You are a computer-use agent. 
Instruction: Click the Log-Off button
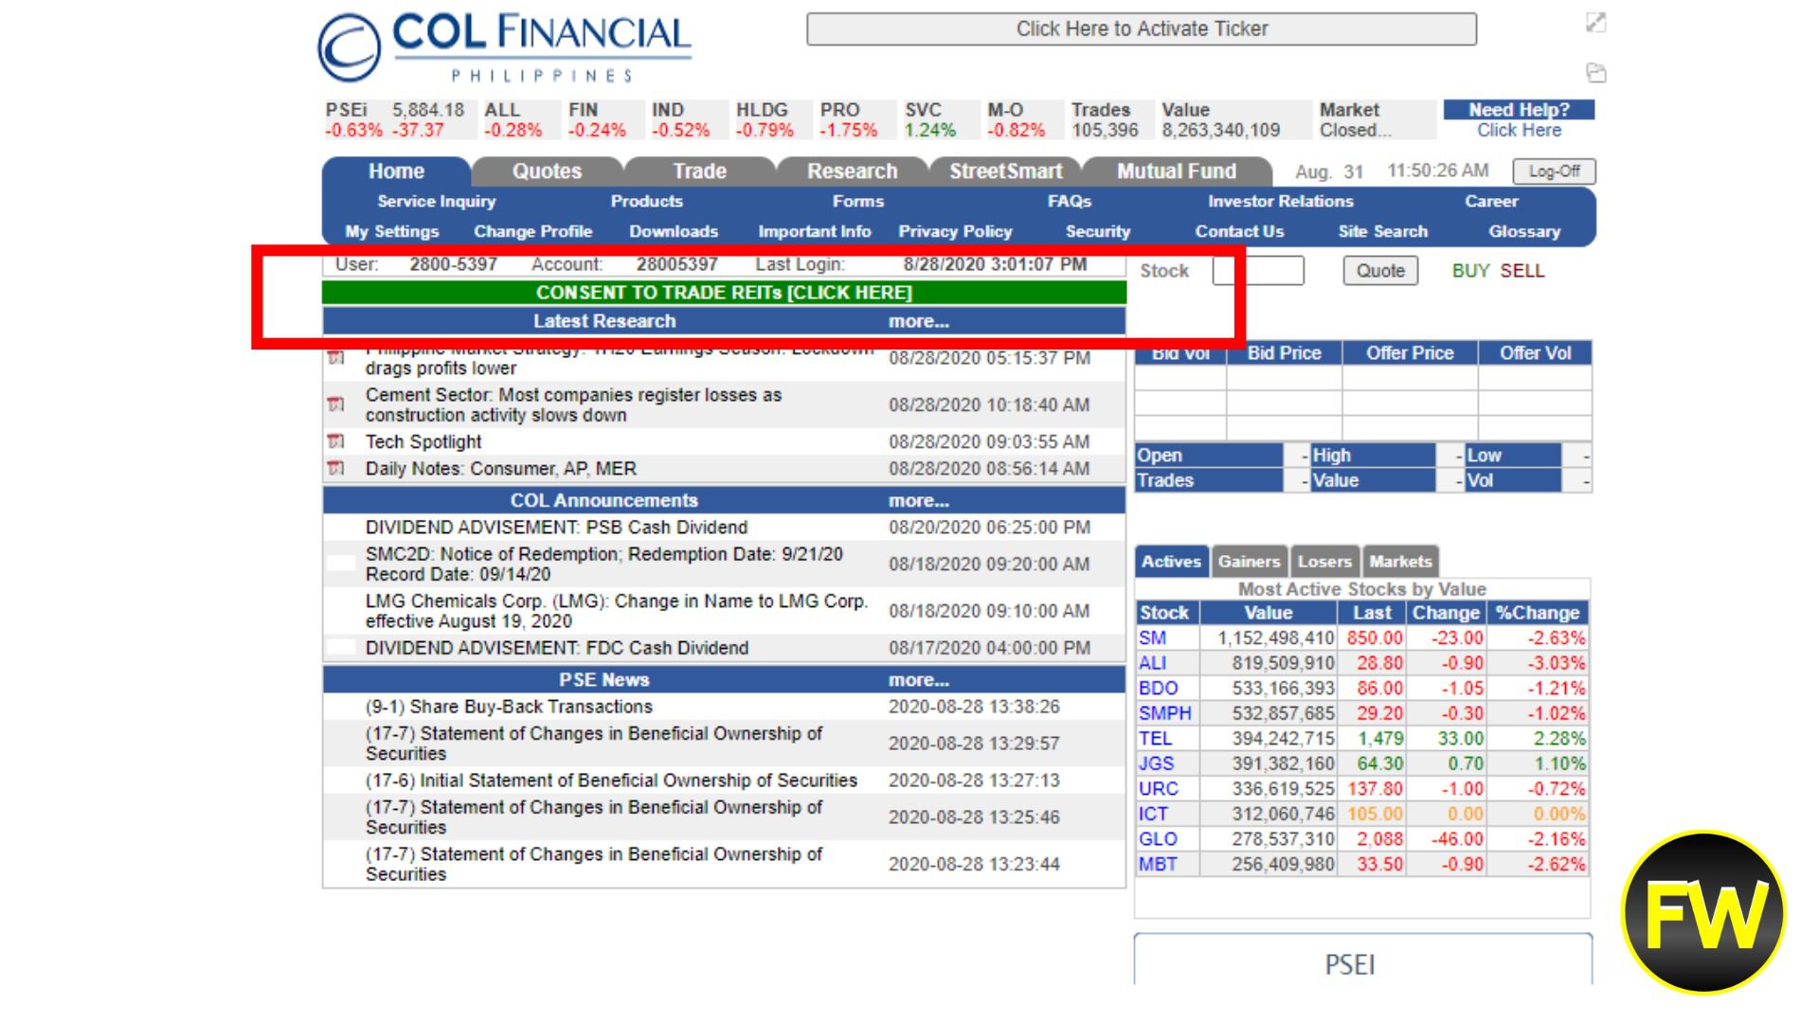[1554, 171]
